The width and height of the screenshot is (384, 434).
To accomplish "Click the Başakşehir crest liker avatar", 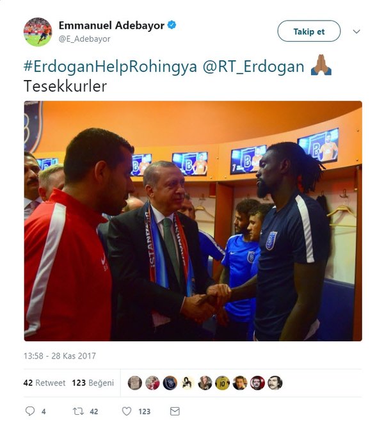I will click(170, 383).
